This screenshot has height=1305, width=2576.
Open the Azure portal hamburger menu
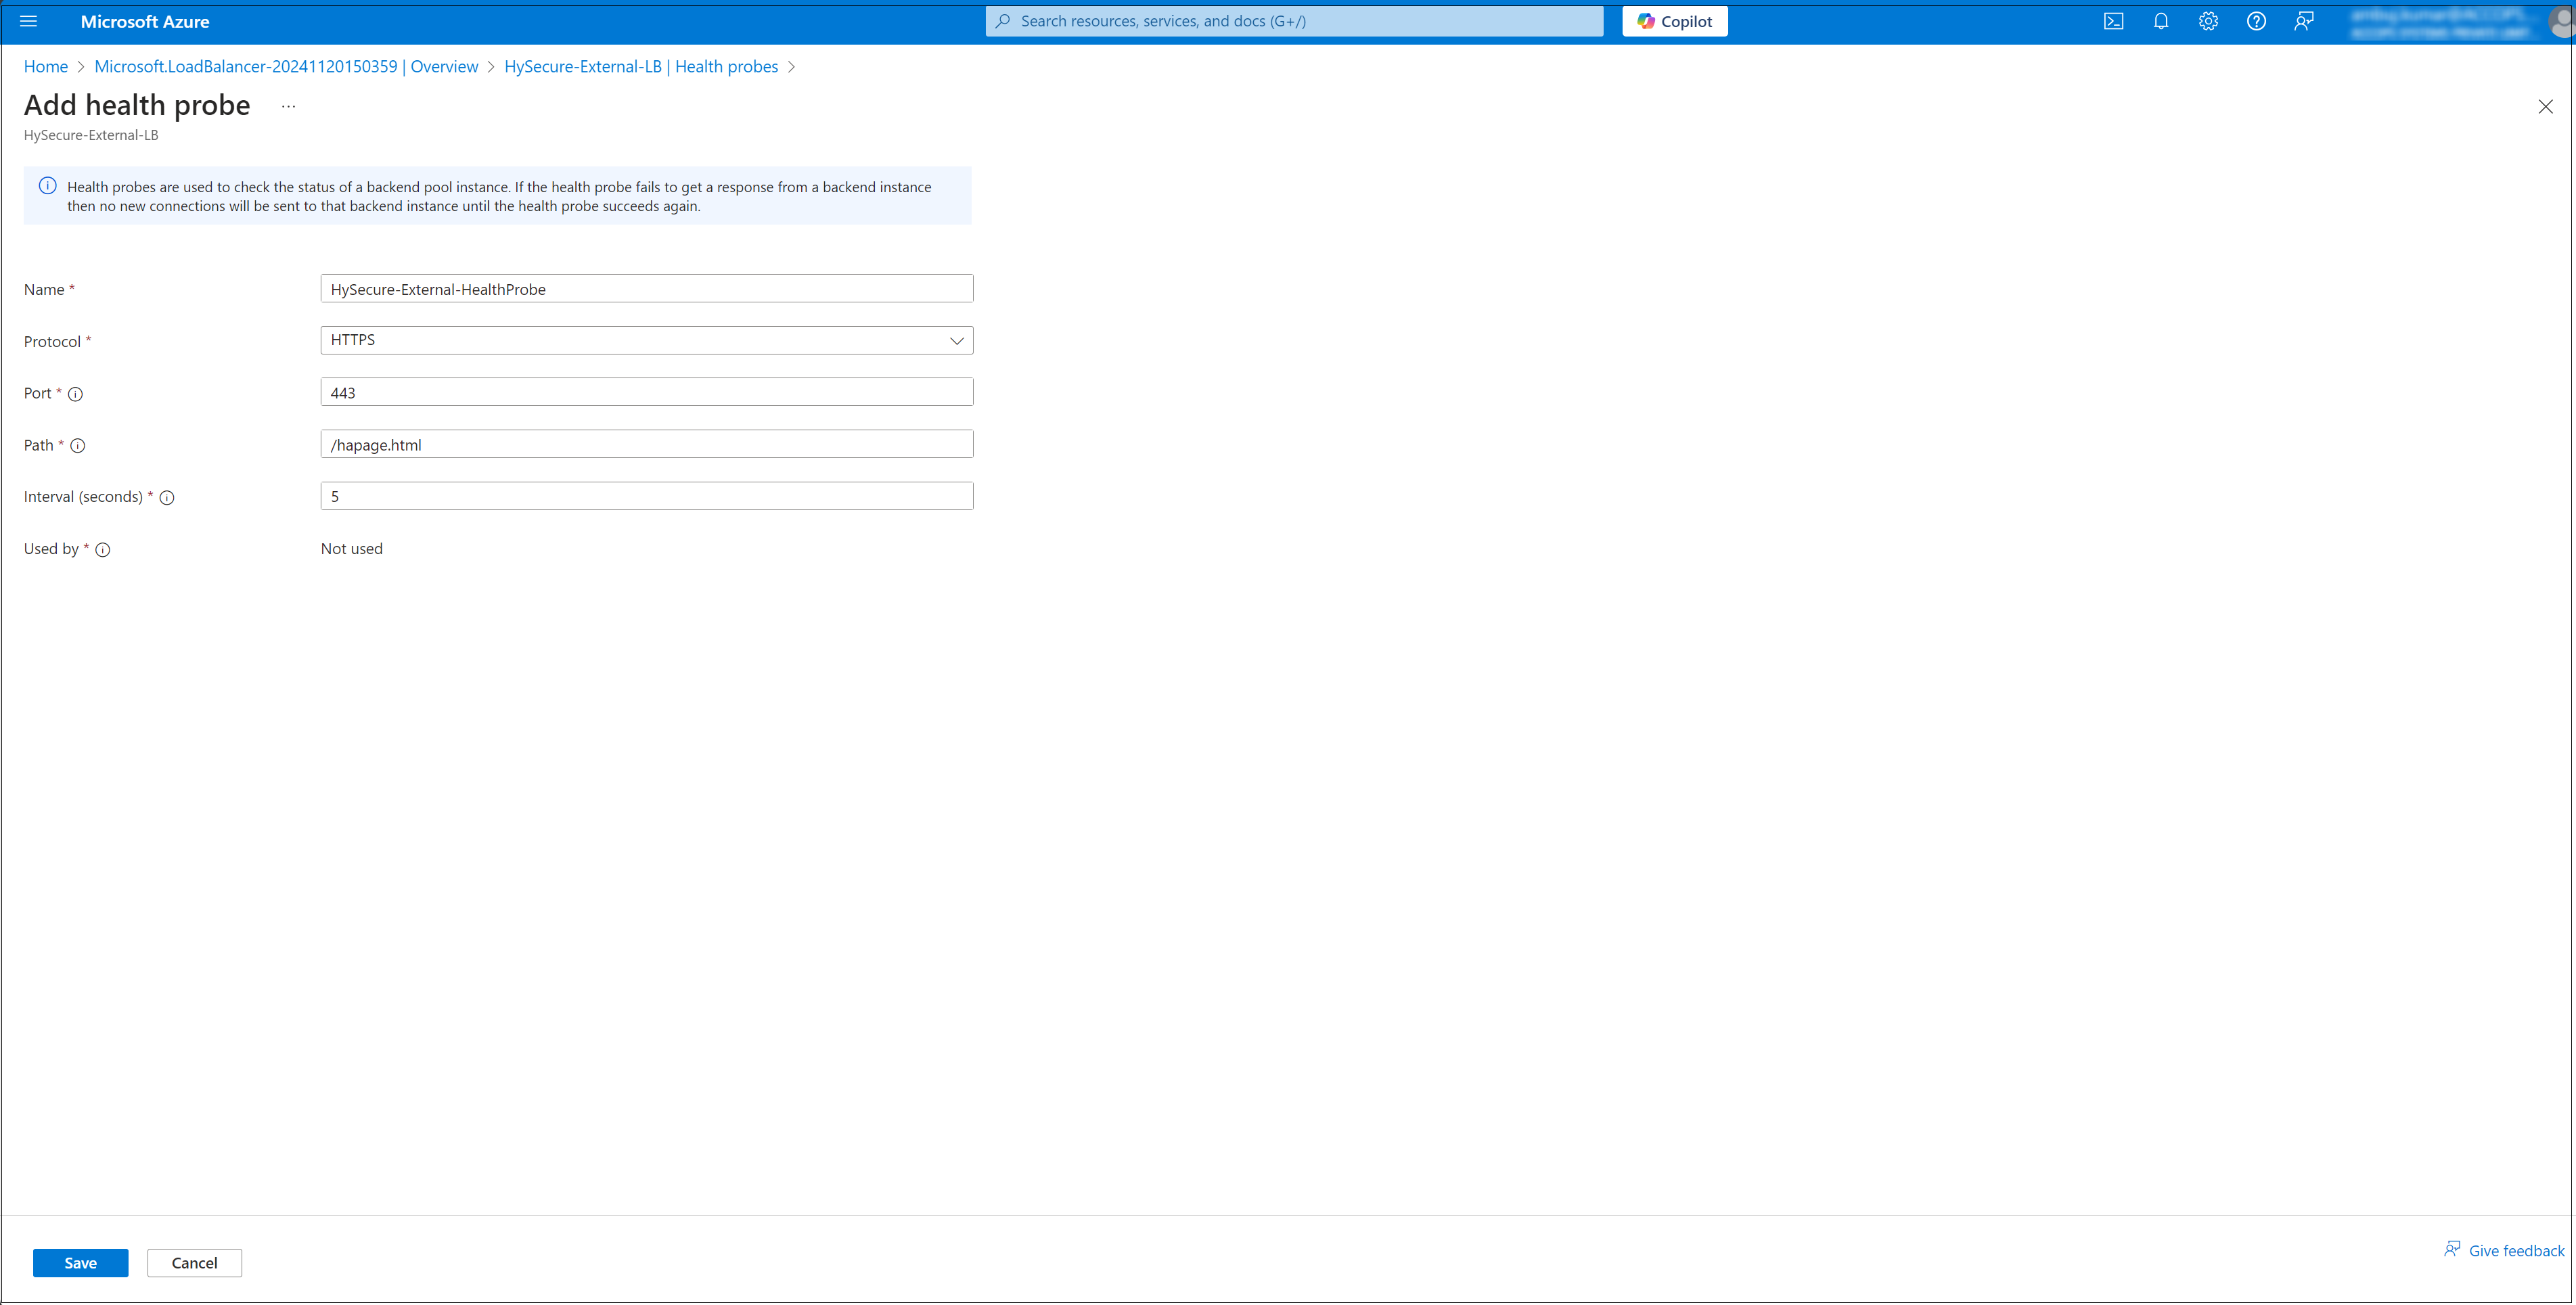(28, 21)
